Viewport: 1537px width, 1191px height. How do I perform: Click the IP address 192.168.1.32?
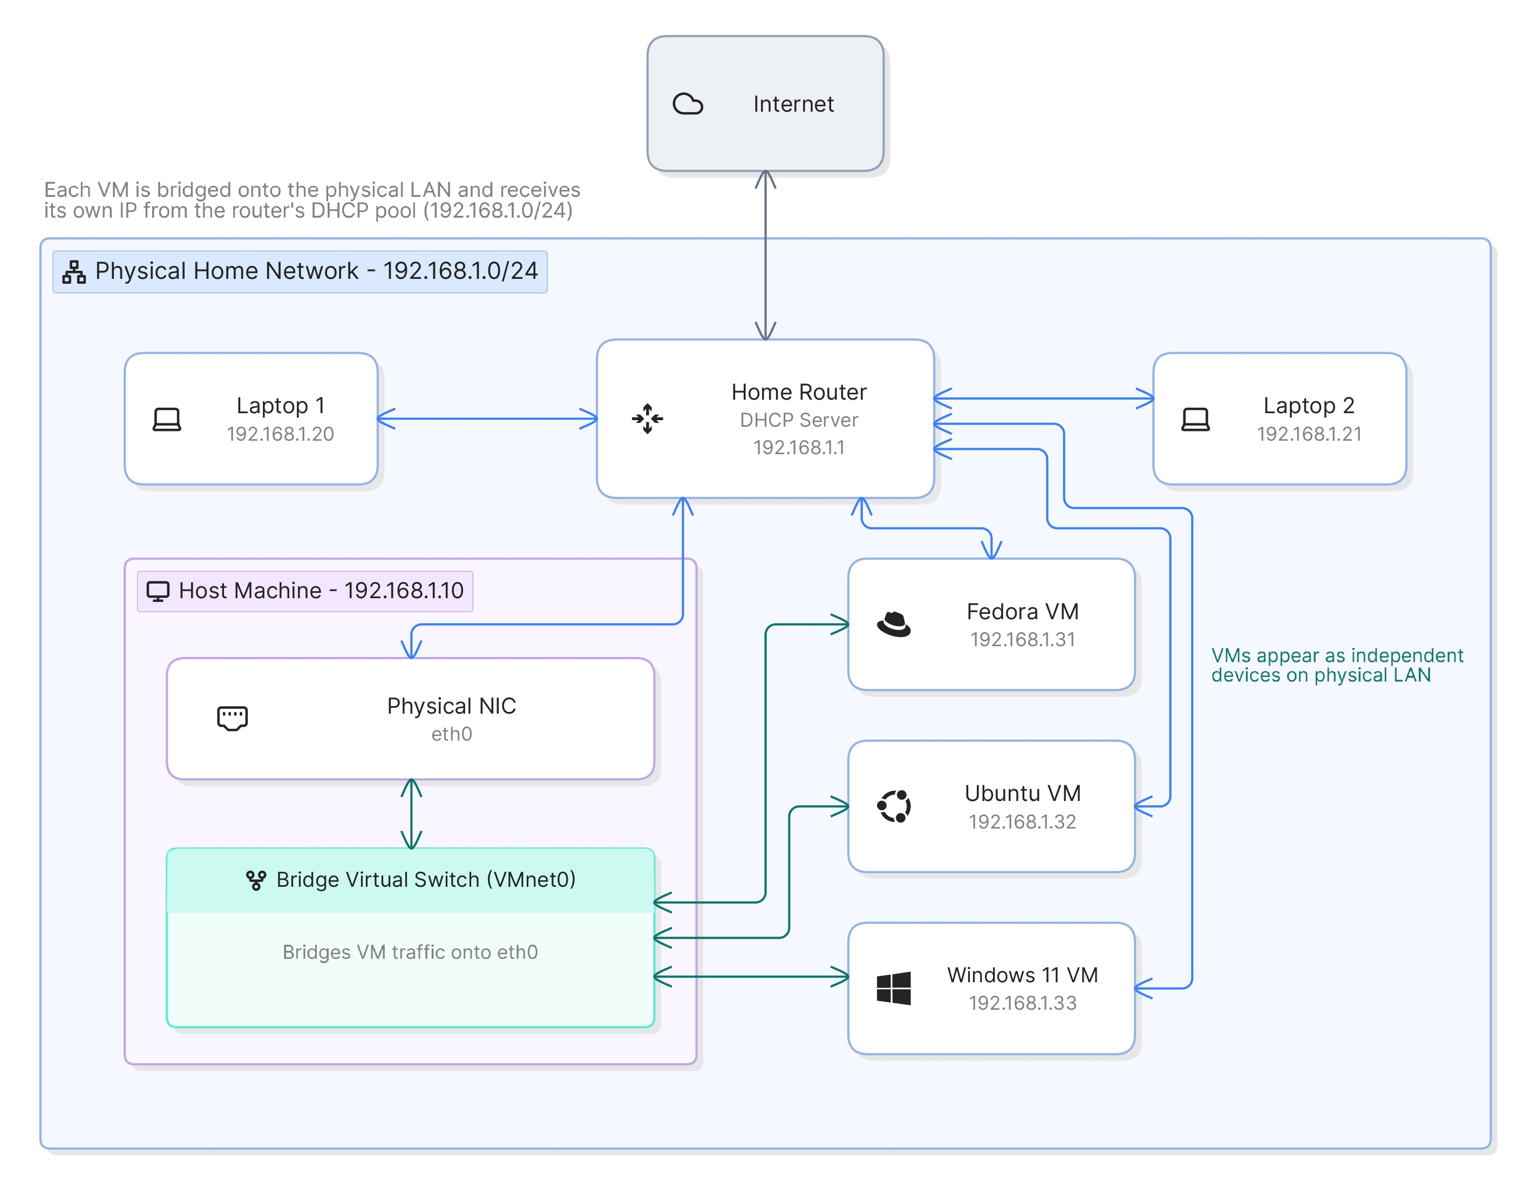[x=1023, y=822]
